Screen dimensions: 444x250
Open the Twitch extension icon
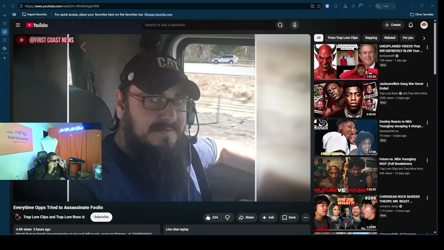(x=327, y=6)
